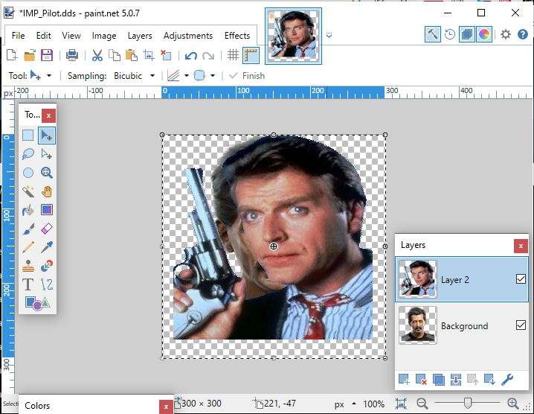Select the Gradient tool
This screenshot has height=414, width=534.
tap(47, 210)
